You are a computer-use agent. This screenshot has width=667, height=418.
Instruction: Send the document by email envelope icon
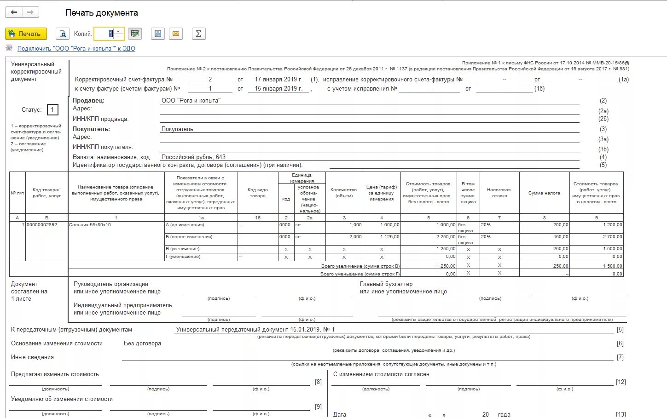pyautogui.click(x=176, y=34)
